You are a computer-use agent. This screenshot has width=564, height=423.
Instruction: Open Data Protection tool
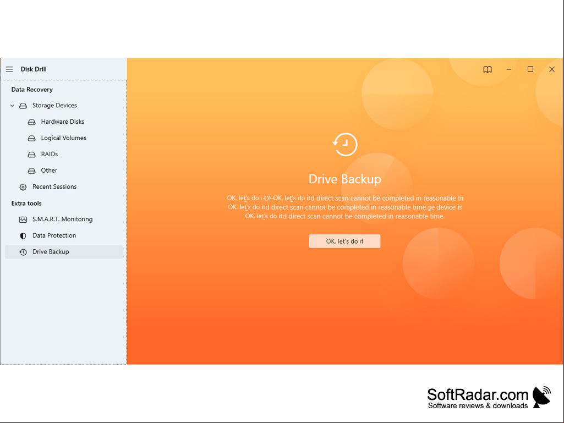(54, 235)
